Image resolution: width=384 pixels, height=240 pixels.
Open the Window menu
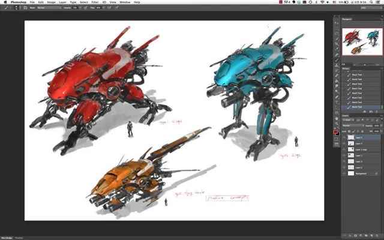tap(125, 2)
